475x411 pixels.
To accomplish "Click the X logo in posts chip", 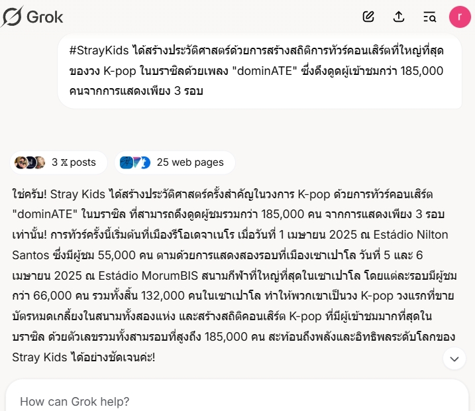I will (64, 163).
